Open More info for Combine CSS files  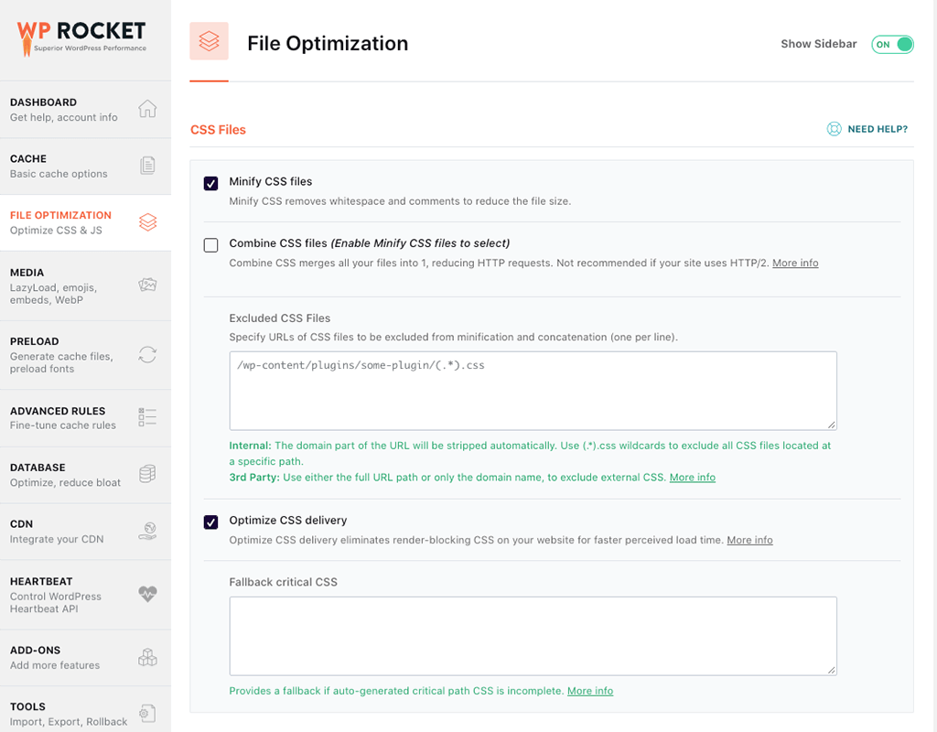tap(795, 263)
